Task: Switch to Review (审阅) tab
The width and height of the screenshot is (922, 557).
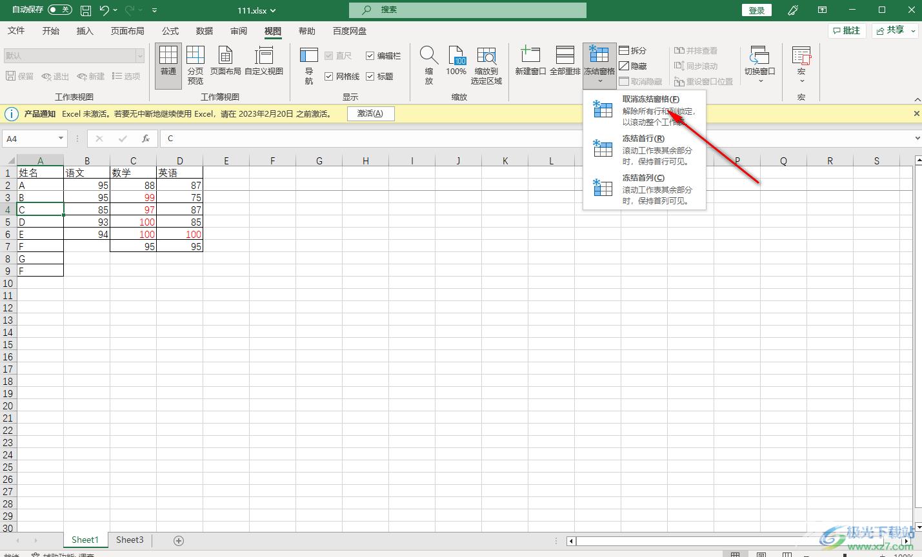Action: click(239, 31)
